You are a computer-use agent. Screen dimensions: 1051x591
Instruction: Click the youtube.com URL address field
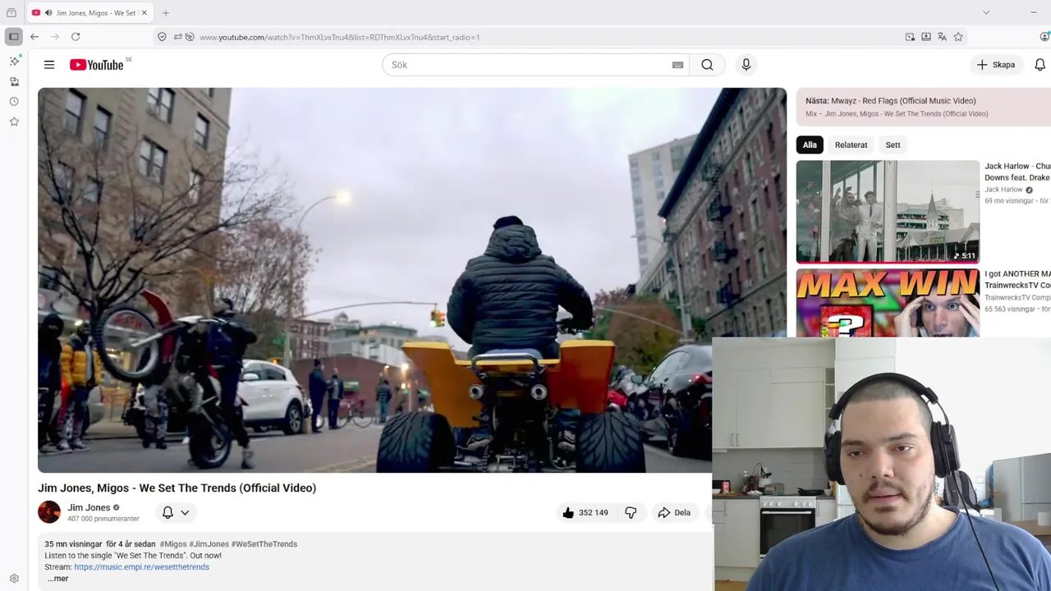(542, 37)
